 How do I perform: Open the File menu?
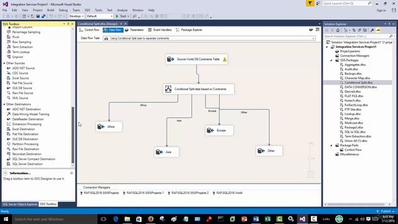pos(5,10)
